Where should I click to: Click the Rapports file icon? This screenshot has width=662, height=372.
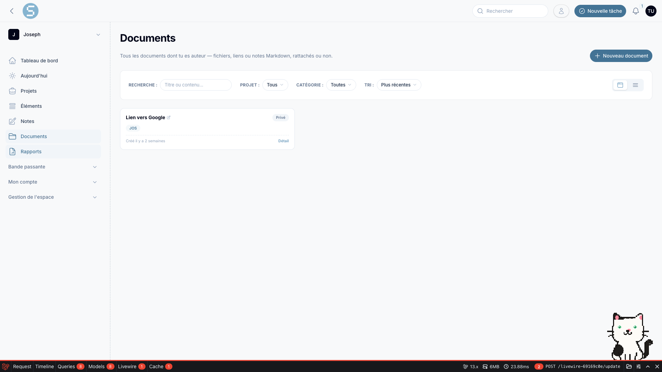click(x=12, y=152)
